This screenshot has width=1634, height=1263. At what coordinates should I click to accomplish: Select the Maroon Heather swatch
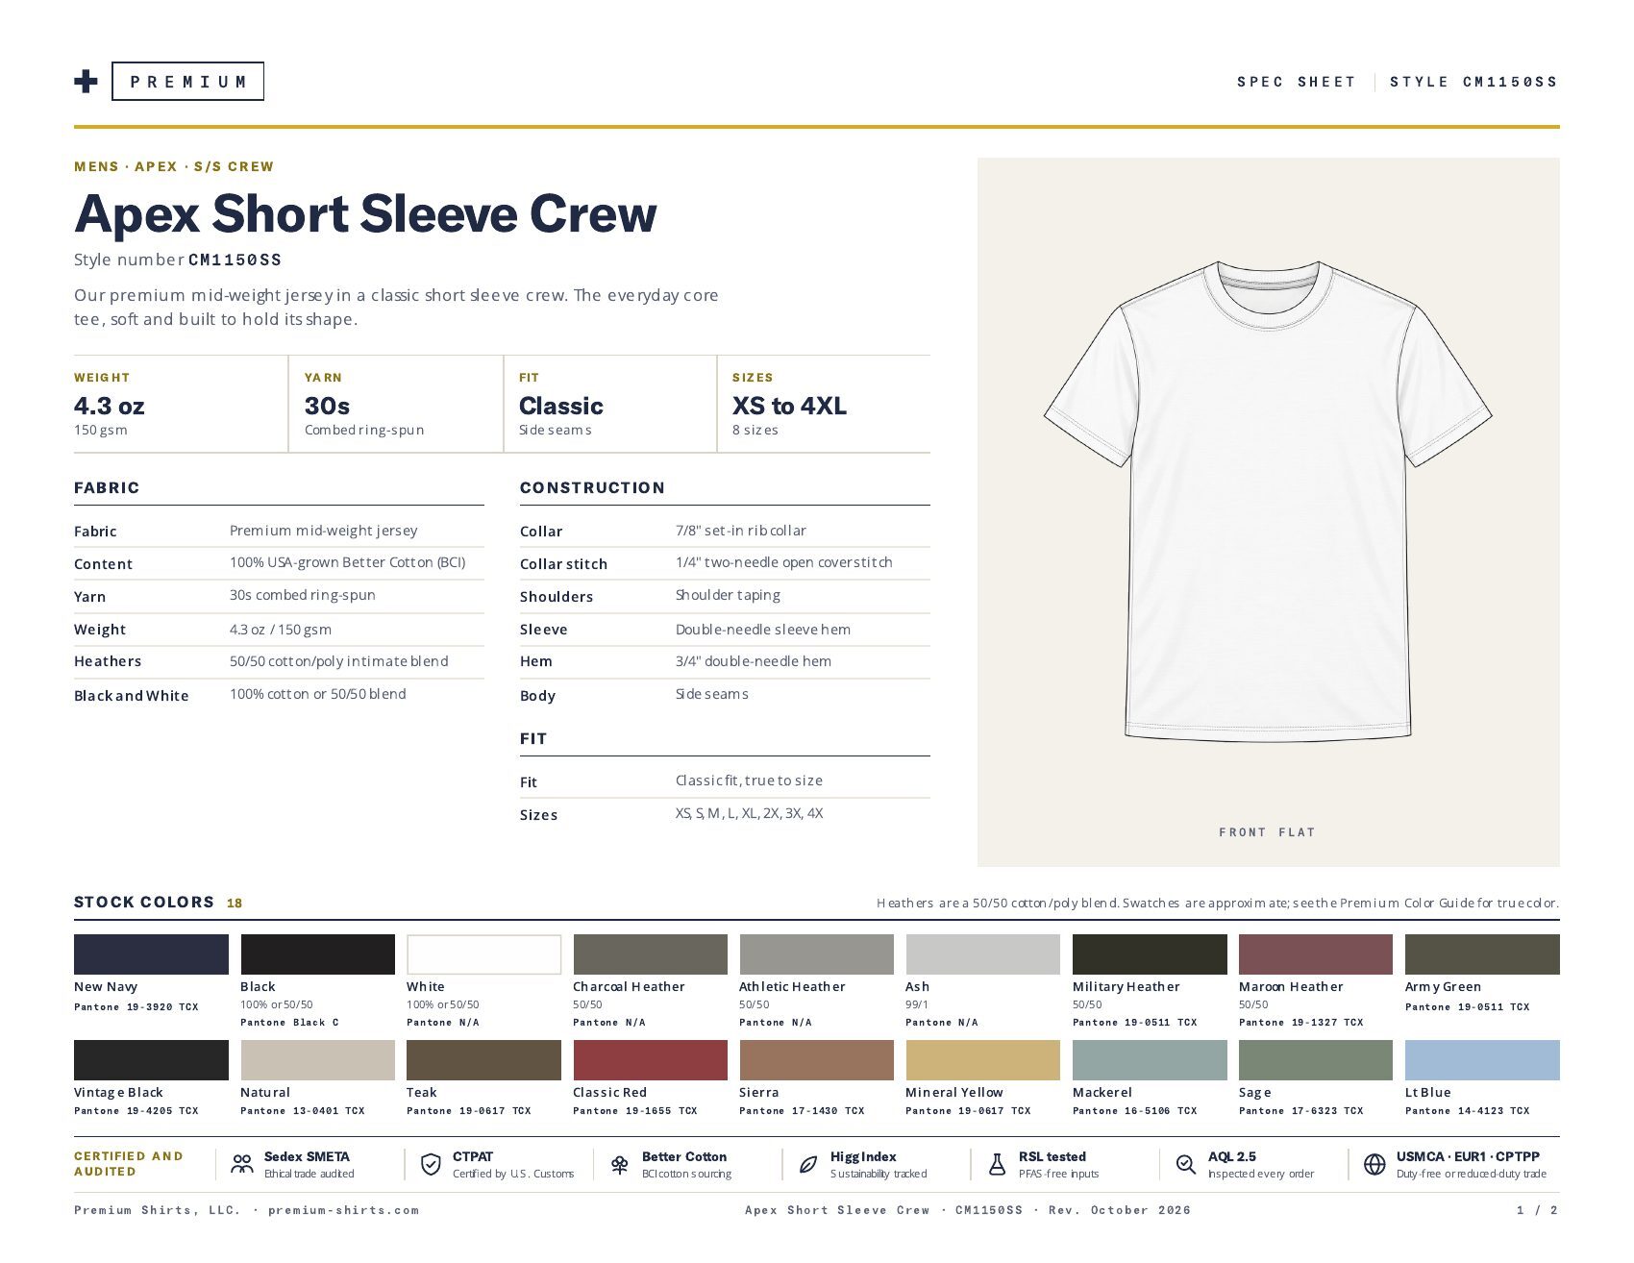(1316, 954)
